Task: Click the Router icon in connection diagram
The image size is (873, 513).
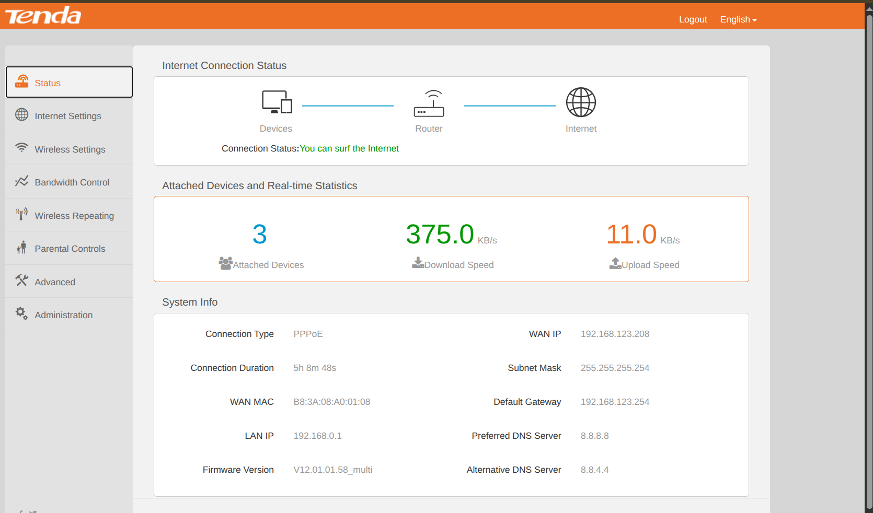Action: click(x=429, y=103)
